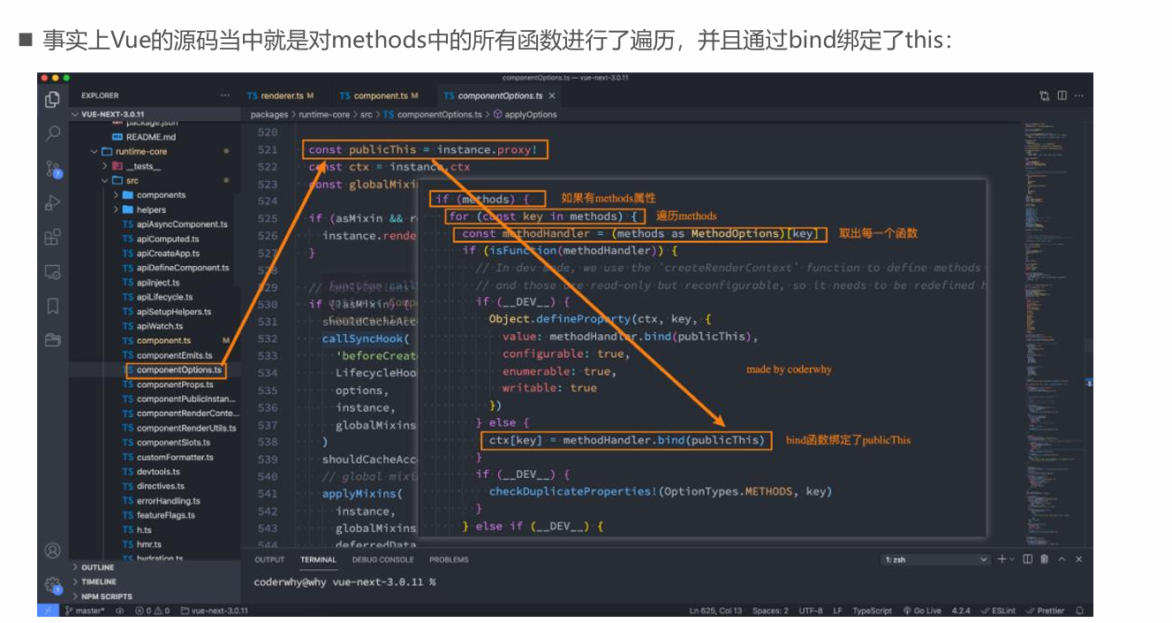
Task: Split the terminal panel
Action: pos(1028,559)
